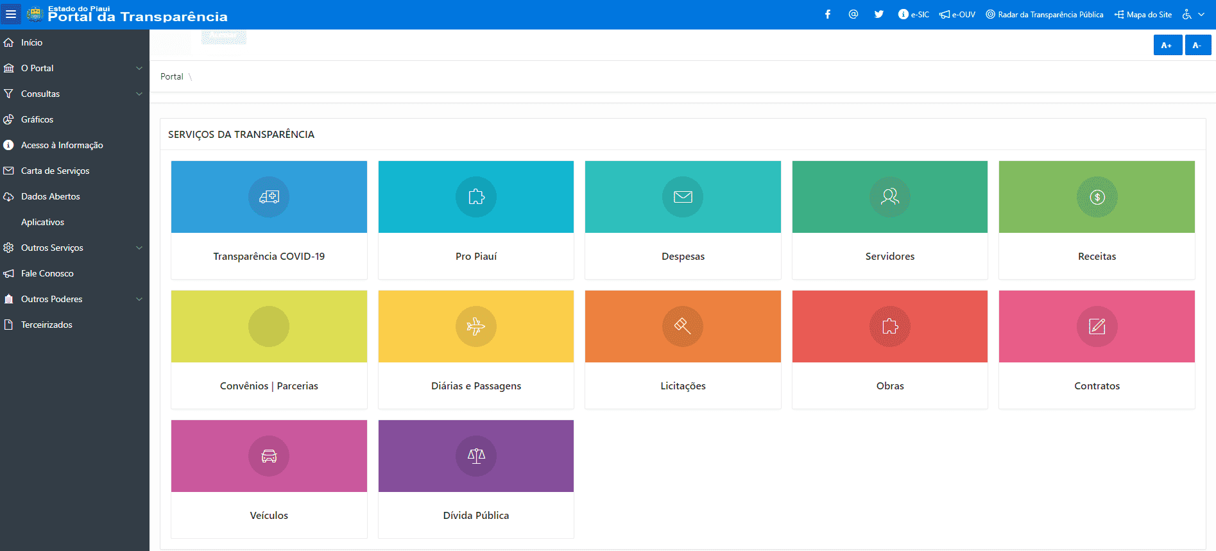Screen dimensions: 1216x551
Task: Click the ambulance icon on the COVID-19 card
Action: click(x=269, y=197)
